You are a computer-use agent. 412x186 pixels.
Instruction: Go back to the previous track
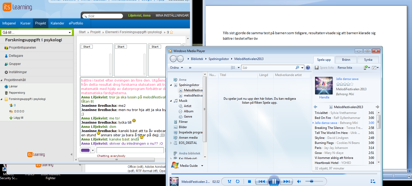click(262, 182)
